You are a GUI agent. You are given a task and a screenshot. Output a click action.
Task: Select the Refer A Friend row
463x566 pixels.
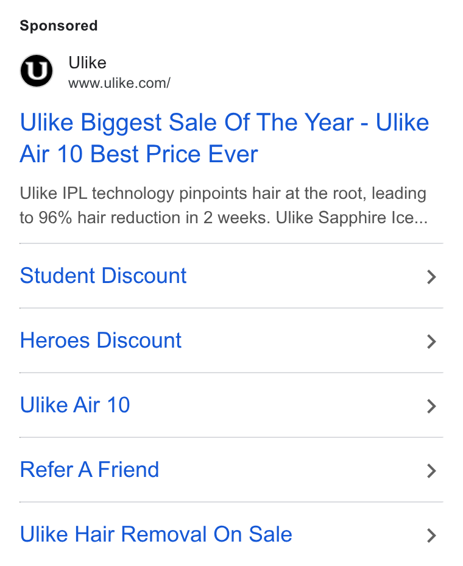click(x=231, y=470)
